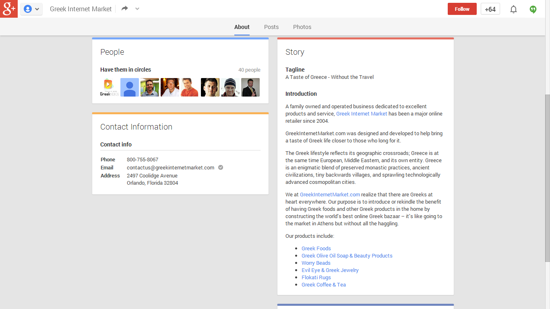Follow Greek Internet Market page

(462, 9)
